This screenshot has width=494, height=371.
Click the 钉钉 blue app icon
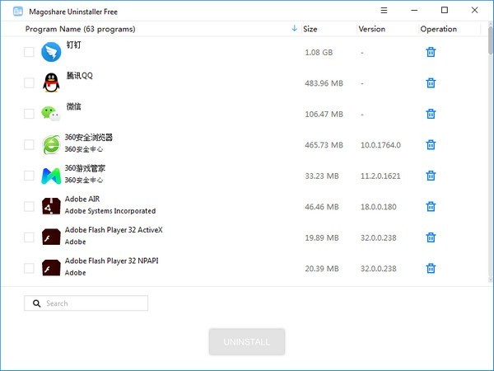coord(51,52)
